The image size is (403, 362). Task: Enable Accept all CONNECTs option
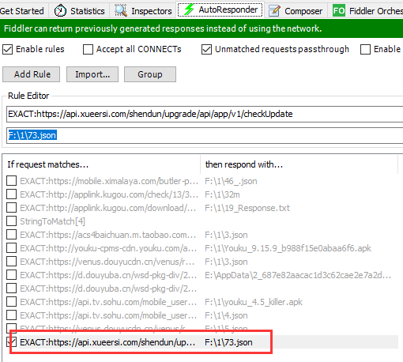pos(88,49)
